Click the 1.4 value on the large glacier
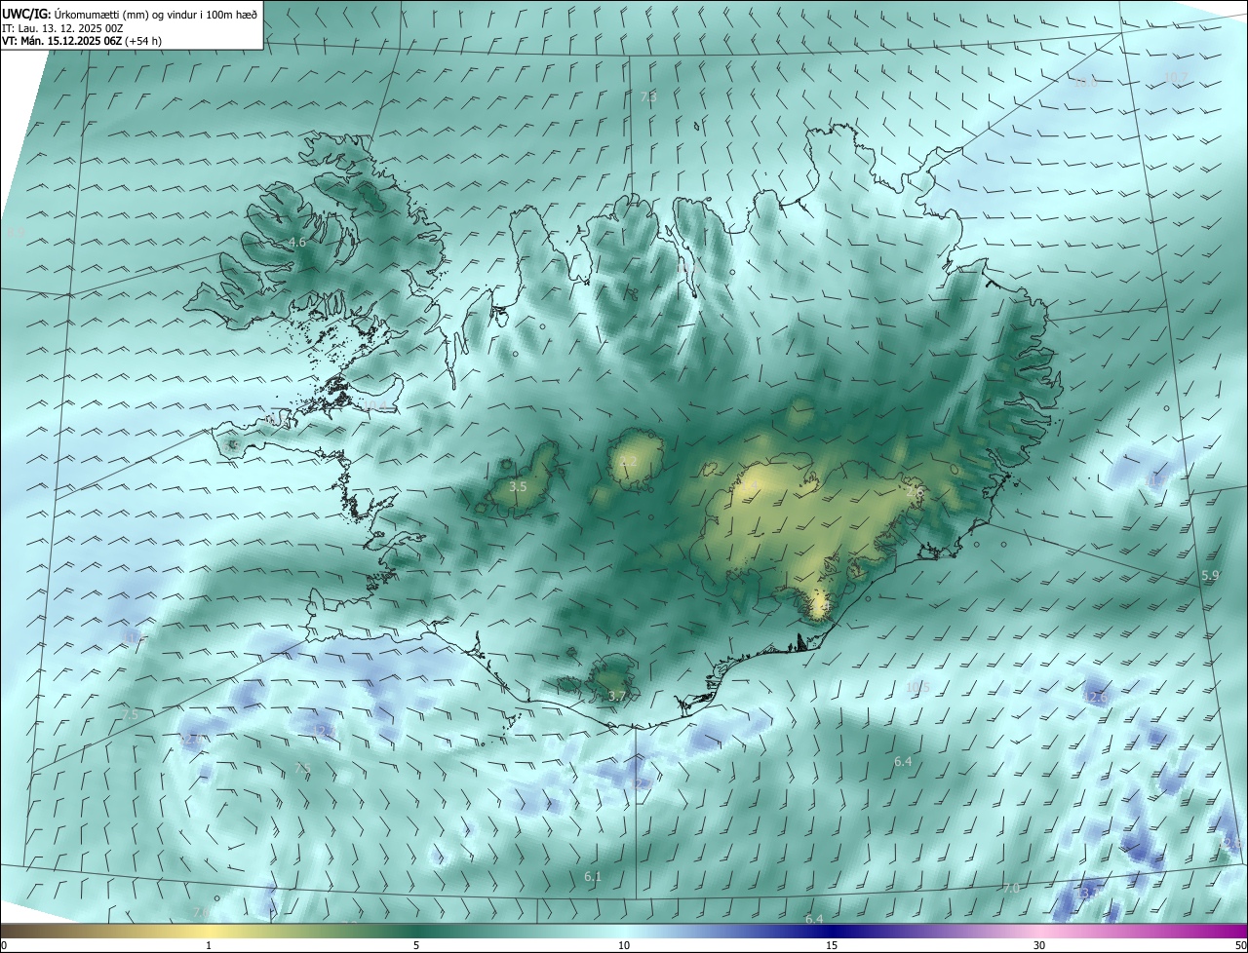The image size is (1248, 953). 752,484
